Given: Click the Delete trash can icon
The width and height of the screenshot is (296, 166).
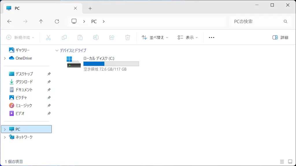Looking at the screenshot, I should (x=128, y=37).
